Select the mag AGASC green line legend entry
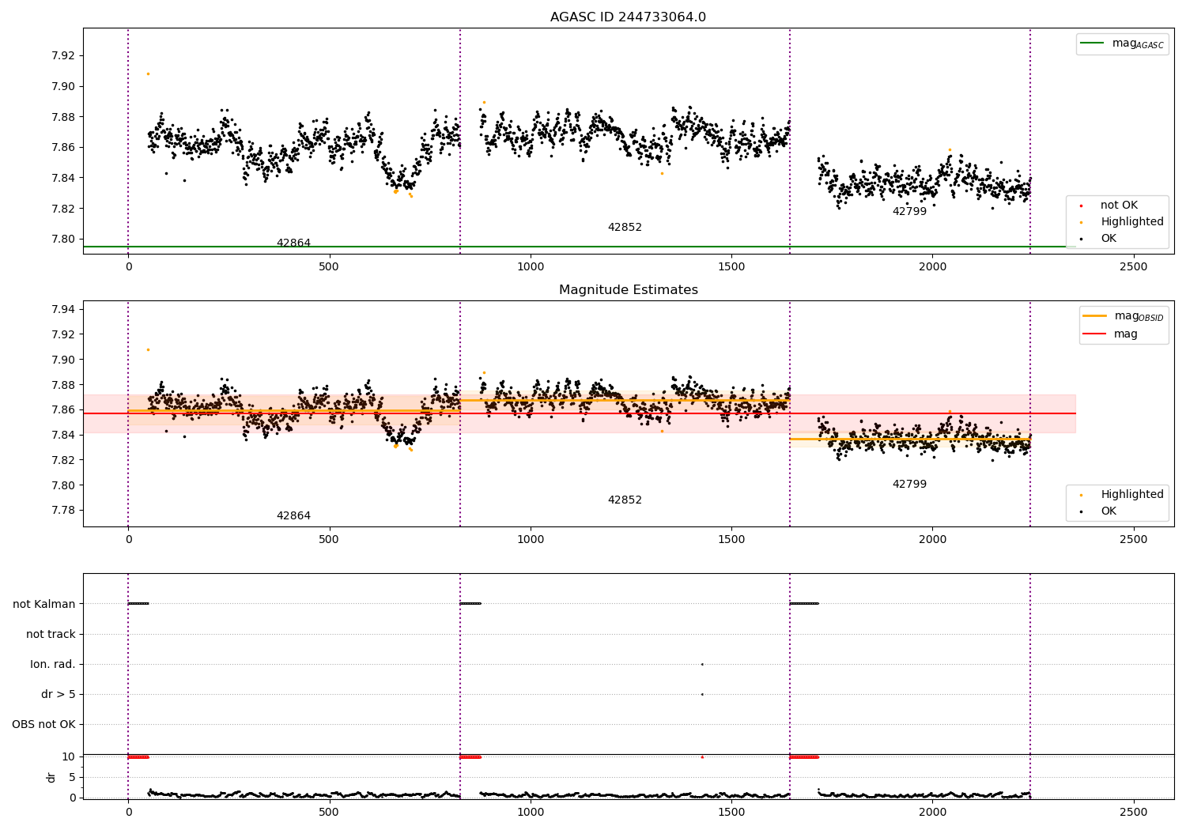The width and height of the screenshot is (1186, 830). (x=1122, y=43)
